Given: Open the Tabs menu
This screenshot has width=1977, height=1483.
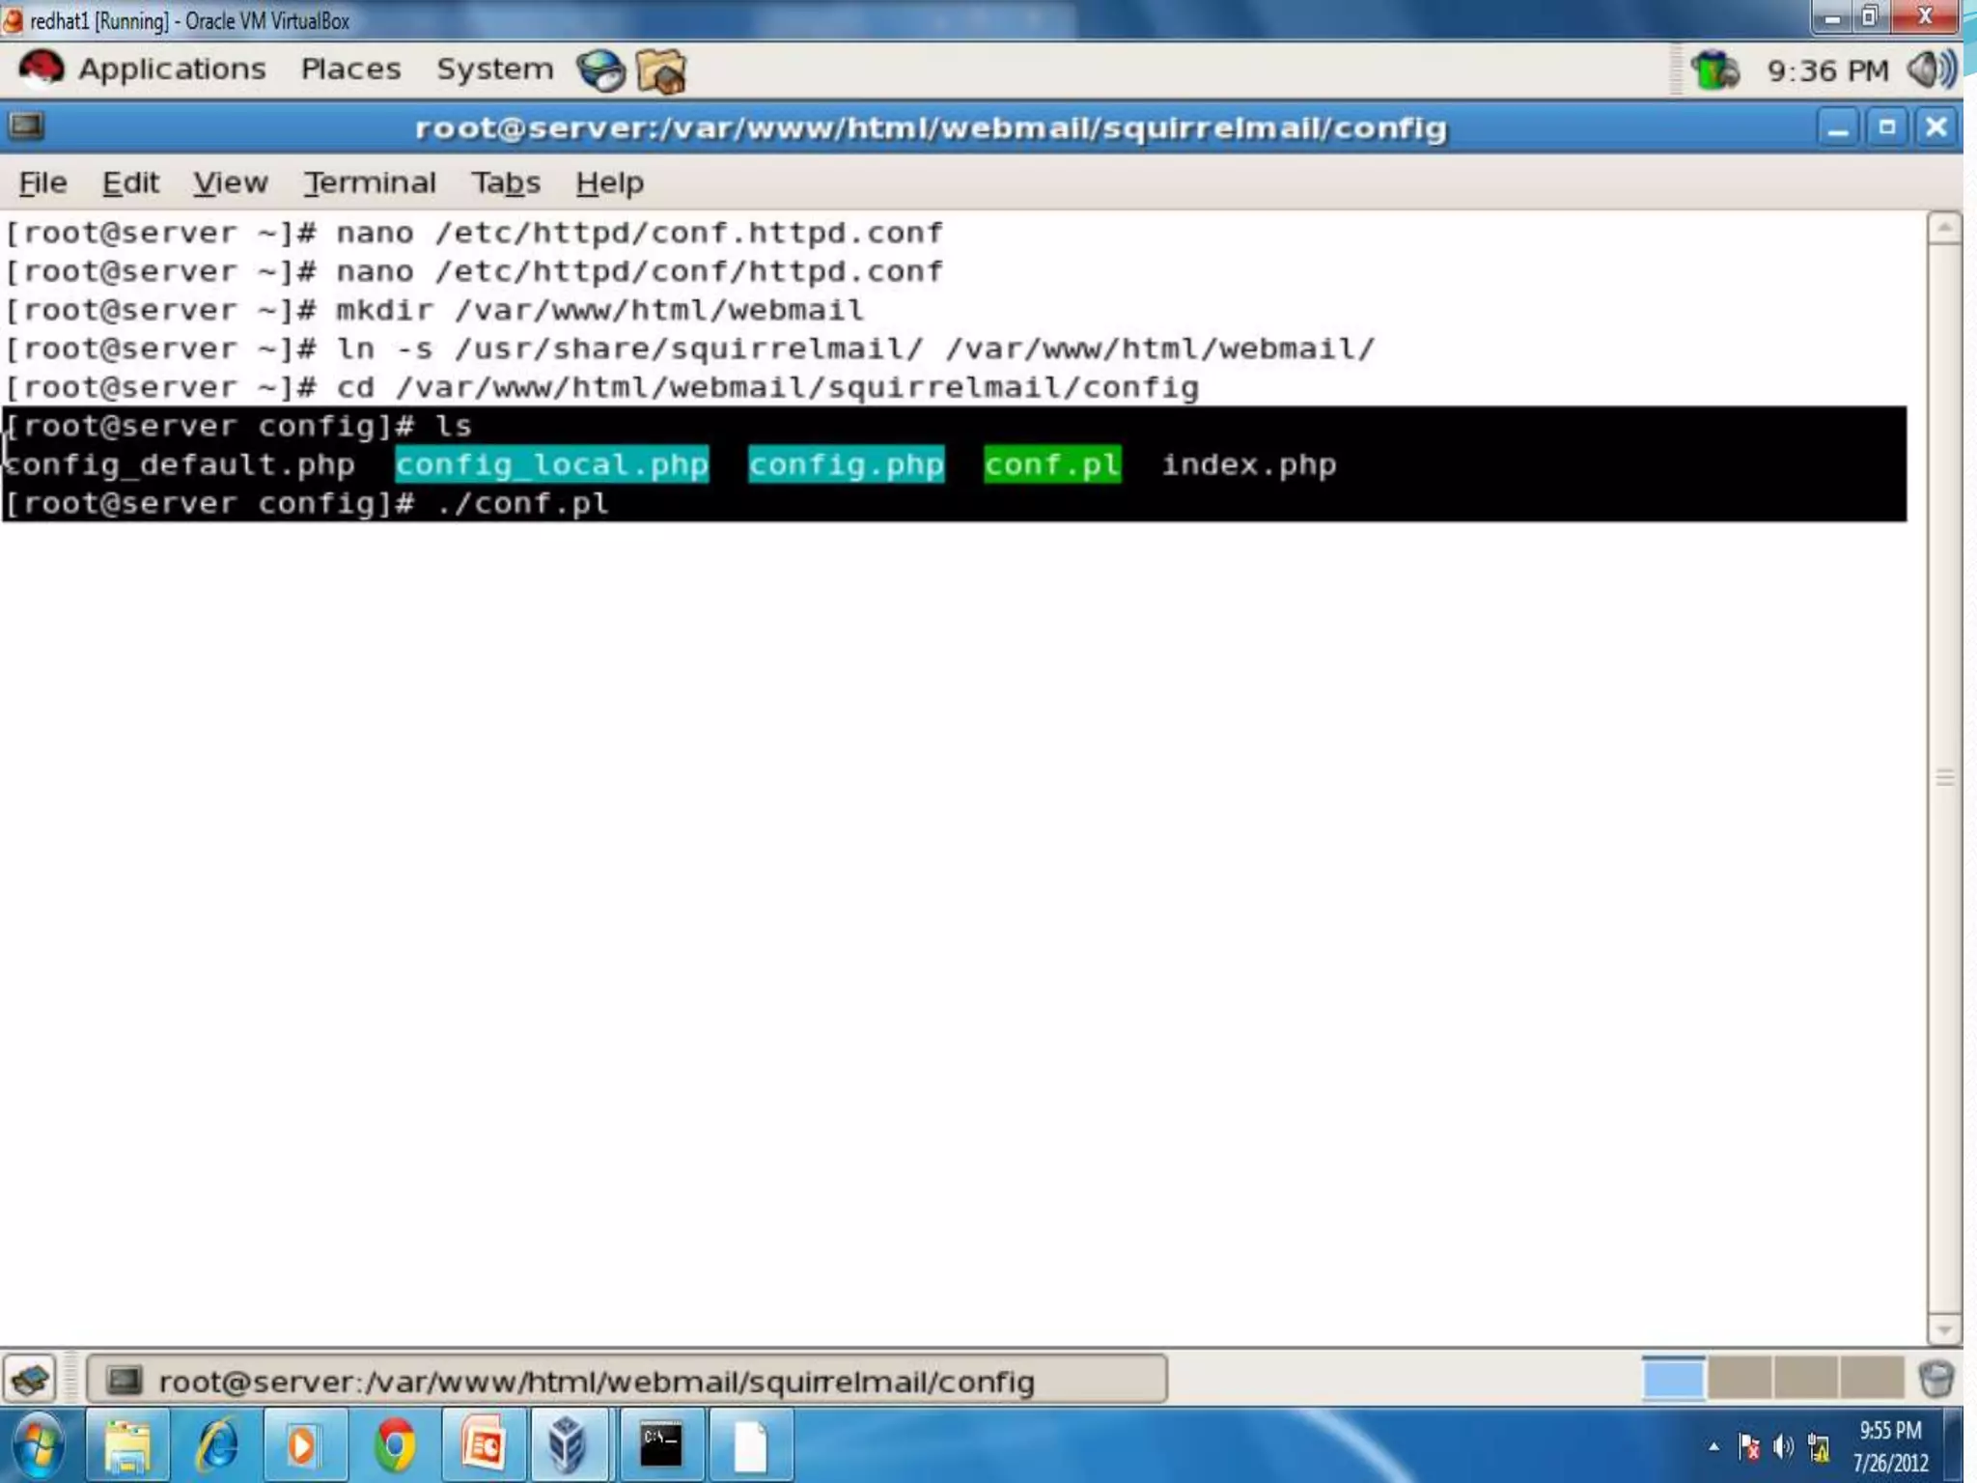Looking at the screenshot, I should click(x=505, y=182).
